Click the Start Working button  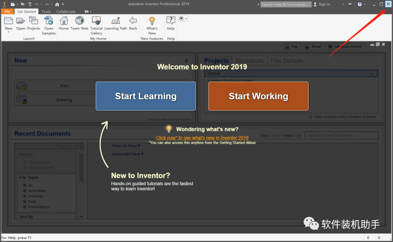[x=258, y=96]
